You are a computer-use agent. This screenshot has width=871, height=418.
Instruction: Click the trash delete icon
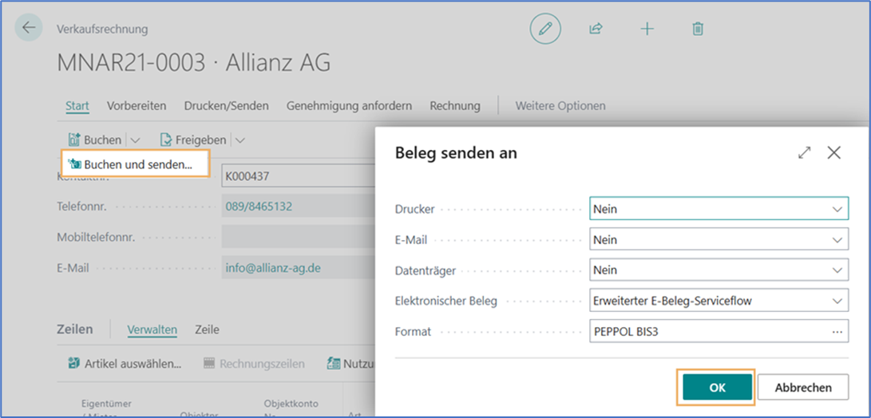[698, 29]
